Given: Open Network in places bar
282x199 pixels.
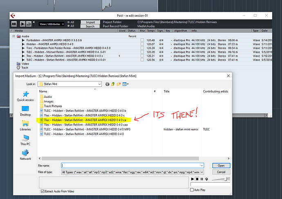Looking at the screenshot, I should pyautogui.click(x=25, y=155).
